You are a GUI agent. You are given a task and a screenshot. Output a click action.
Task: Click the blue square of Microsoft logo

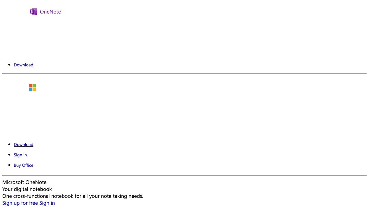31,89
